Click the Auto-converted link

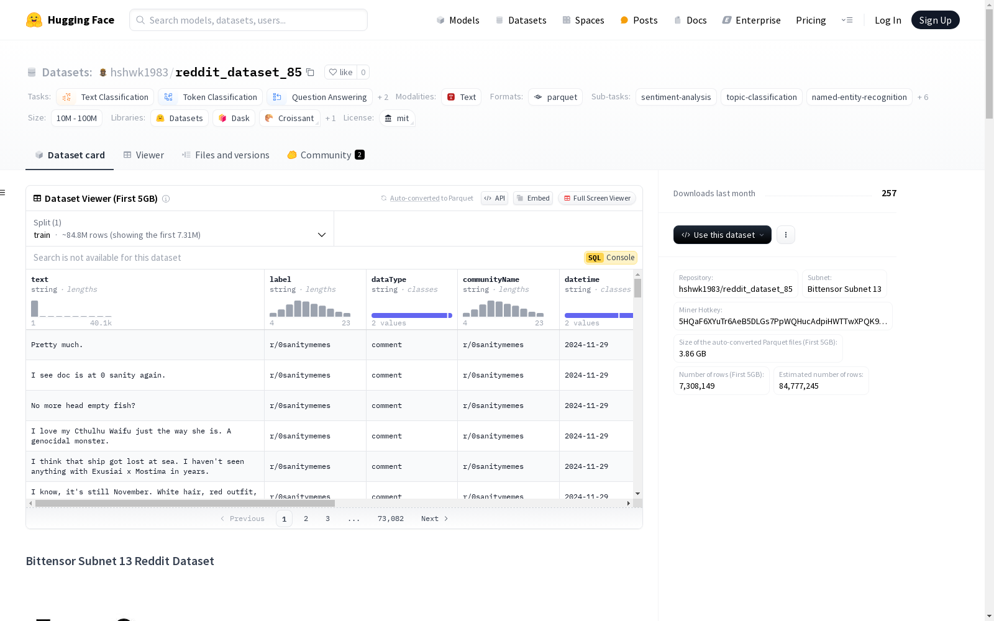tap(414, 198)
